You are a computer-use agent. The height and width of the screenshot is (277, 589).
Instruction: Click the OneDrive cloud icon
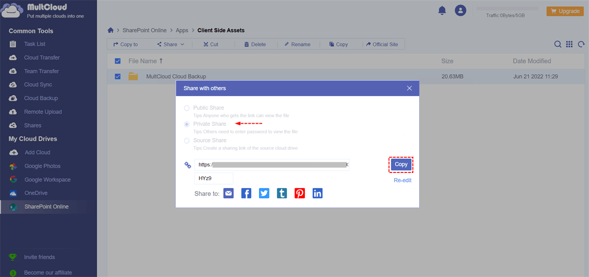(x=13, y=193)
